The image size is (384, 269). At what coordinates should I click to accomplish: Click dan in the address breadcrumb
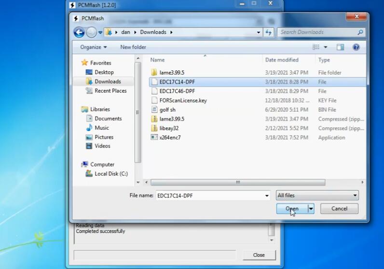[125, 32]
